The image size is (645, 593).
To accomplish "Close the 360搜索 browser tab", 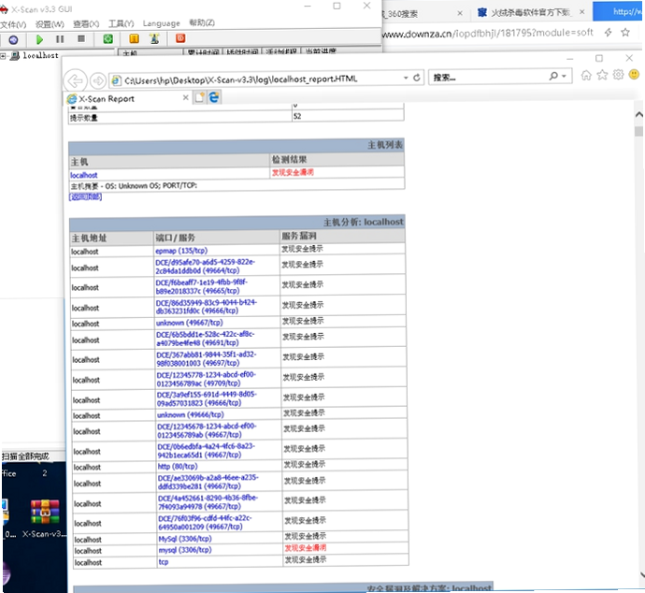I will (460, 13).
